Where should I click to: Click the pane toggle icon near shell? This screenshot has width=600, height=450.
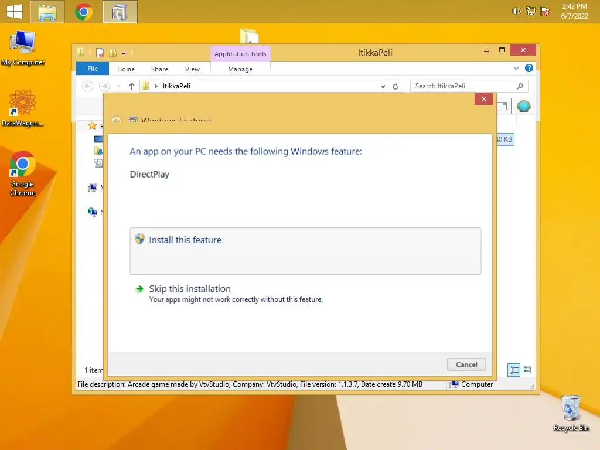pos(502,106)
